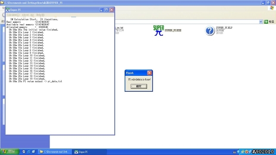The height and width of the screenshot is (155, 276).
Task: Click the language bar keyboard tray icon
Action: [235, 152]
